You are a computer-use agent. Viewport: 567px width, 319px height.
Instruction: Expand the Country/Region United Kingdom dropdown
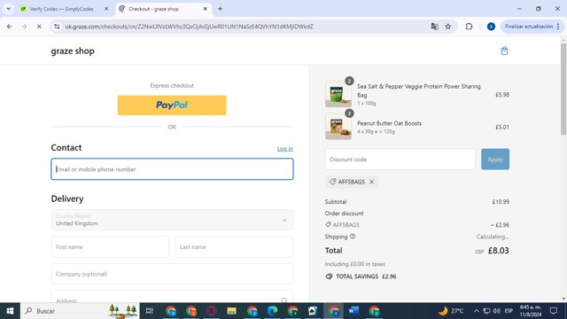(172, 220)
